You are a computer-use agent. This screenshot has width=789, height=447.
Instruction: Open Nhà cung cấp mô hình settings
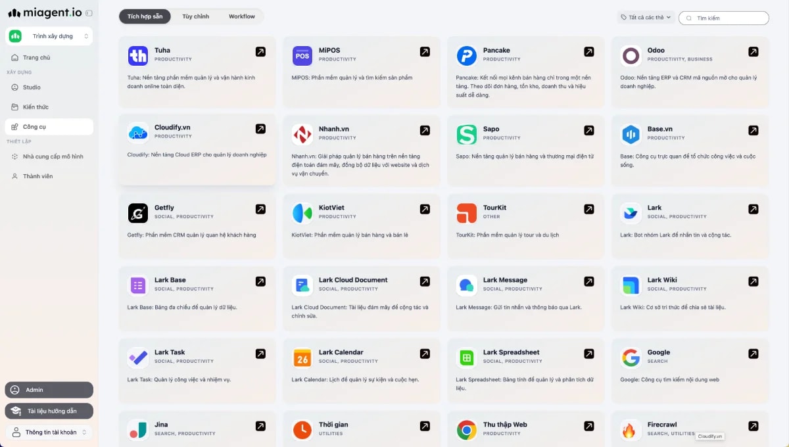(x=49, y=157)
